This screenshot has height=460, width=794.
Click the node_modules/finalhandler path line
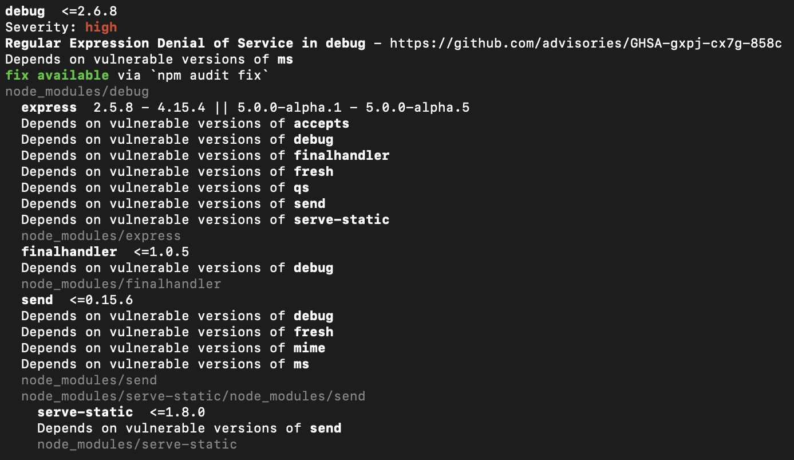point(121,284)
